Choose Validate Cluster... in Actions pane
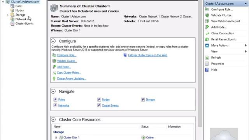The height and width of the screenshot is (140, 249). click(222, 16)
